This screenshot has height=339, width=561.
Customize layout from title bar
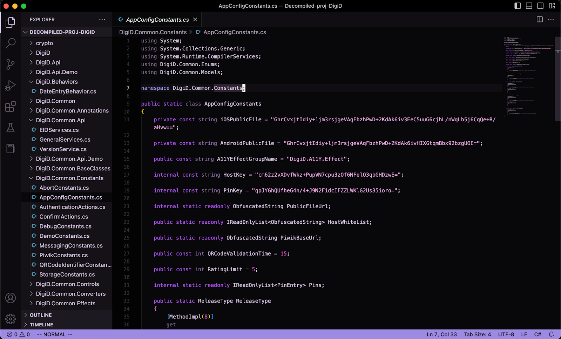(552, 6)
